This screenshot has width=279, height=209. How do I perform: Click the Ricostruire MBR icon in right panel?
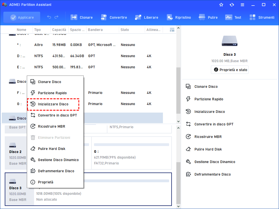[x=188, y=137]
